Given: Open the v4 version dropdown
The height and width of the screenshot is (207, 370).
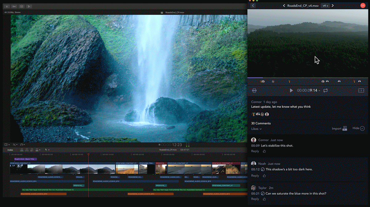Looking at the screenshot, I should click(x=325, y=6).
